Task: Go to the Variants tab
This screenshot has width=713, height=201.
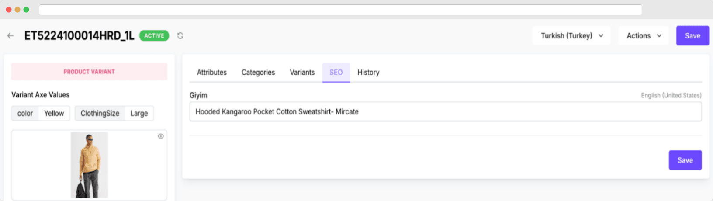Action: point(302,73)
